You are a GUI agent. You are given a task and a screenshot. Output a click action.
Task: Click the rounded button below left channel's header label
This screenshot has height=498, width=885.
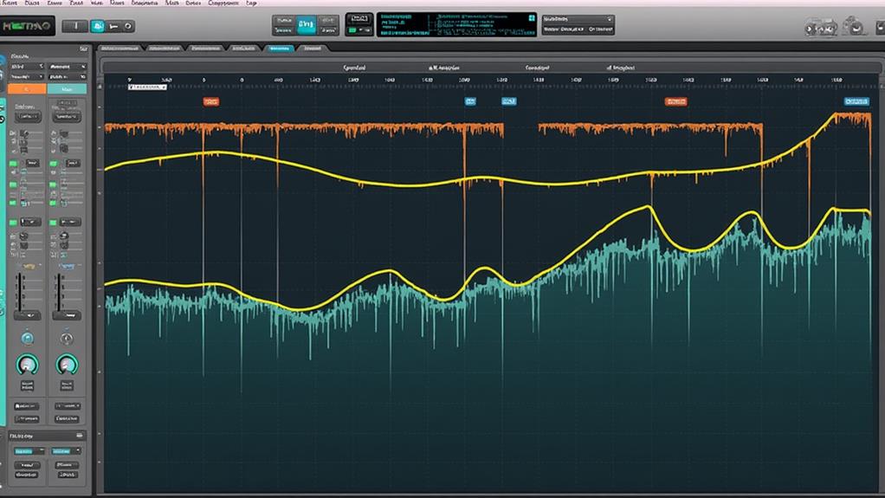(27, 117)
